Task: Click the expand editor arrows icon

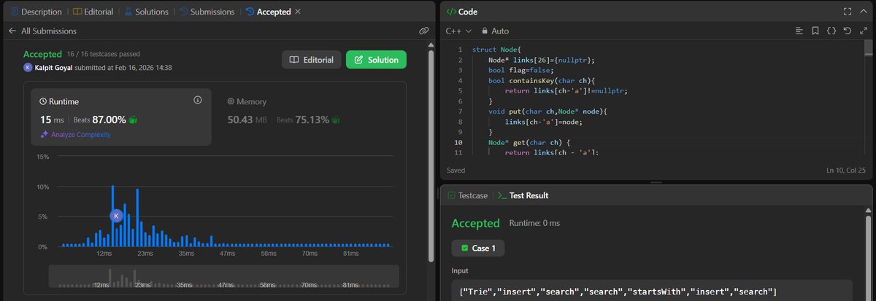Action: click(x=863, y=31)
